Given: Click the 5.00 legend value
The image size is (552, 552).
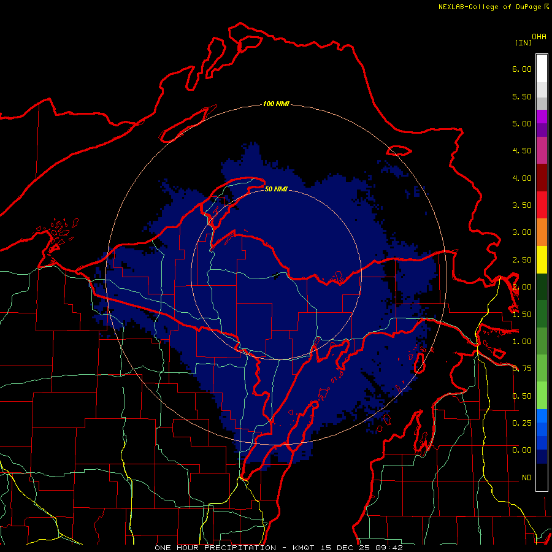Looking at the screenshot, I should (522, 123).
